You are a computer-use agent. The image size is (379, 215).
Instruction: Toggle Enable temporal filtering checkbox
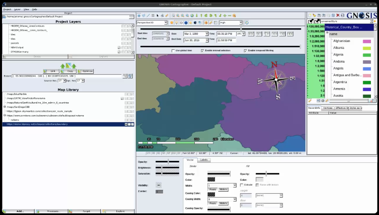point(245,51)
